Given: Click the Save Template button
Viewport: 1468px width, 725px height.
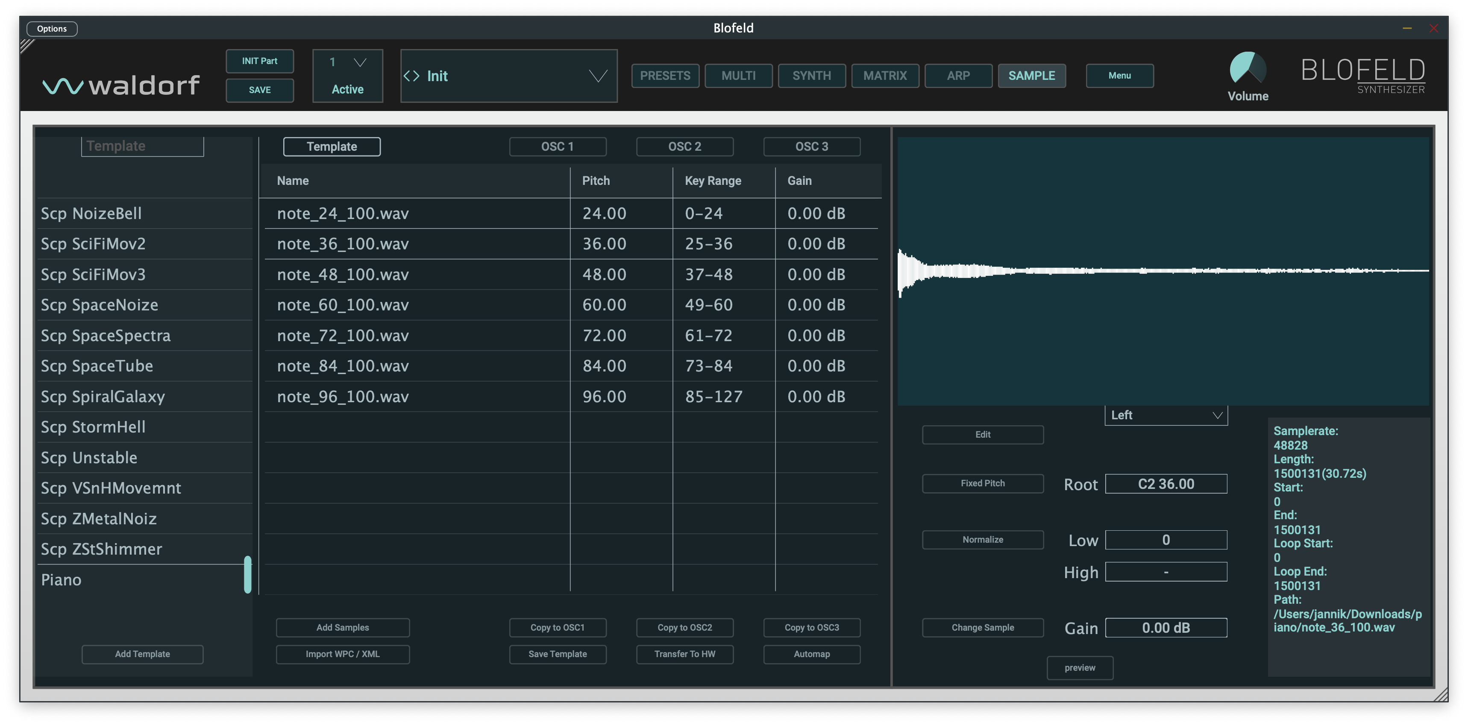Looking at the screenshot, I should 558,654.
